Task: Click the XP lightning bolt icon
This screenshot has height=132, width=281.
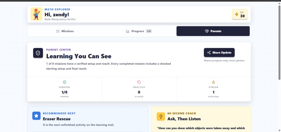Action: pyautogui.click(x=237, y=14)
